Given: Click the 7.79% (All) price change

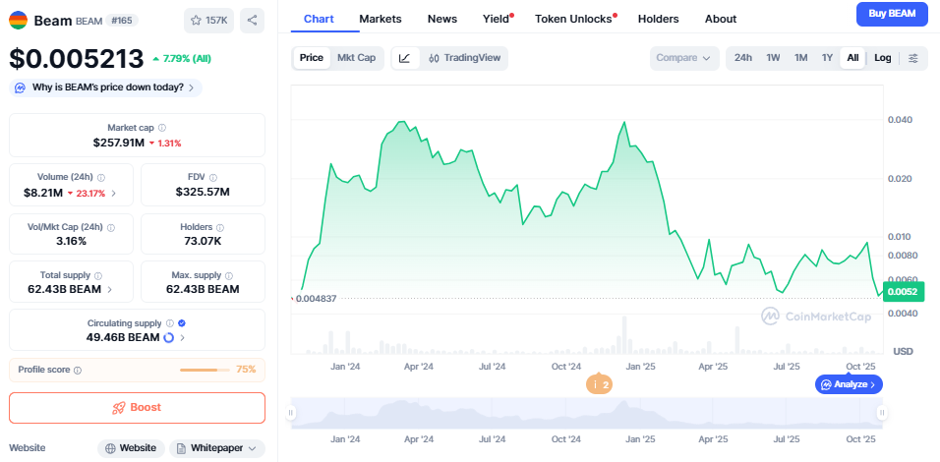Looking at the screenshot, I should tap(182, 59).
